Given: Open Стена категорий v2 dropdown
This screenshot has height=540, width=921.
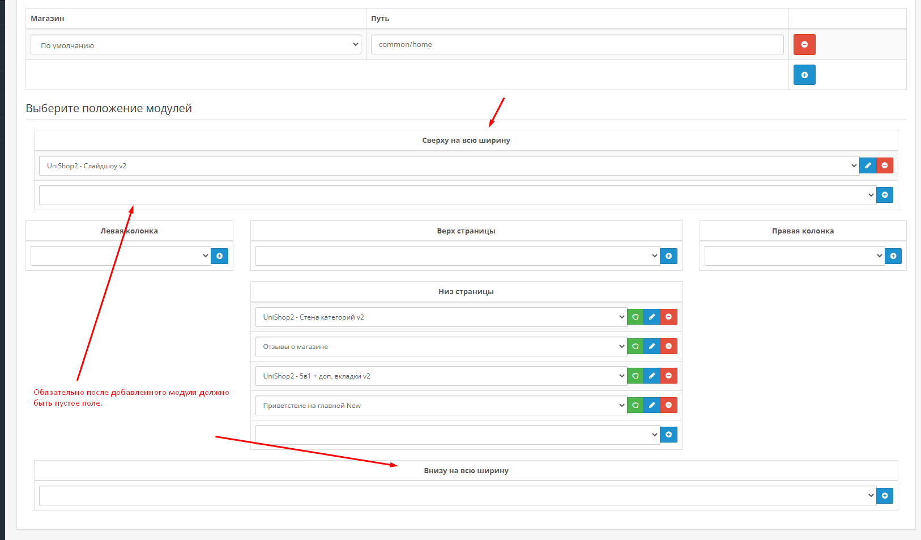Looking at the screenshot, I should coord(441,317).
